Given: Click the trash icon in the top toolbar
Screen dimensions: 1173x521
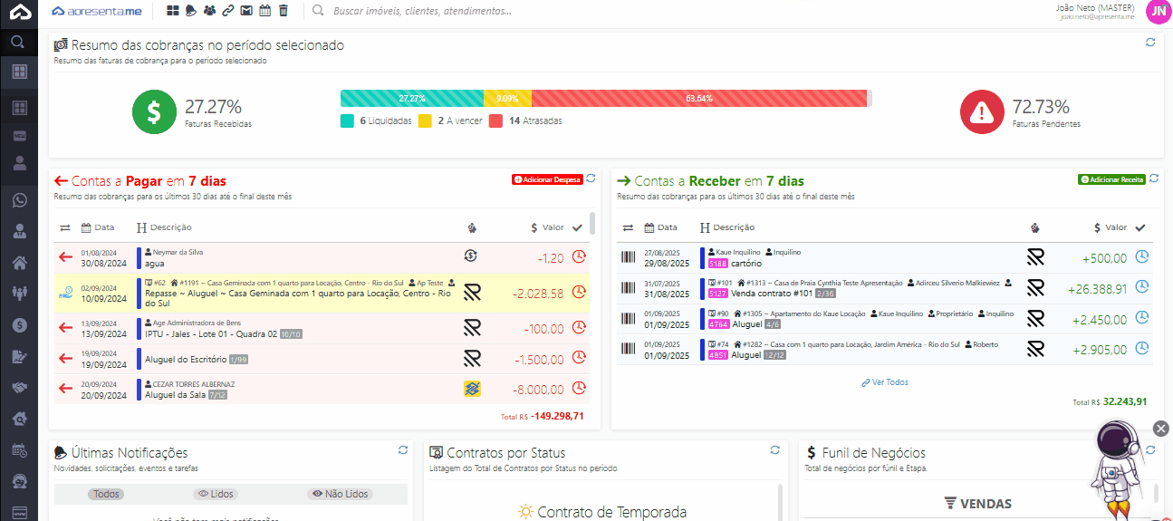Looking at the screenshot, I should (284, 11).
